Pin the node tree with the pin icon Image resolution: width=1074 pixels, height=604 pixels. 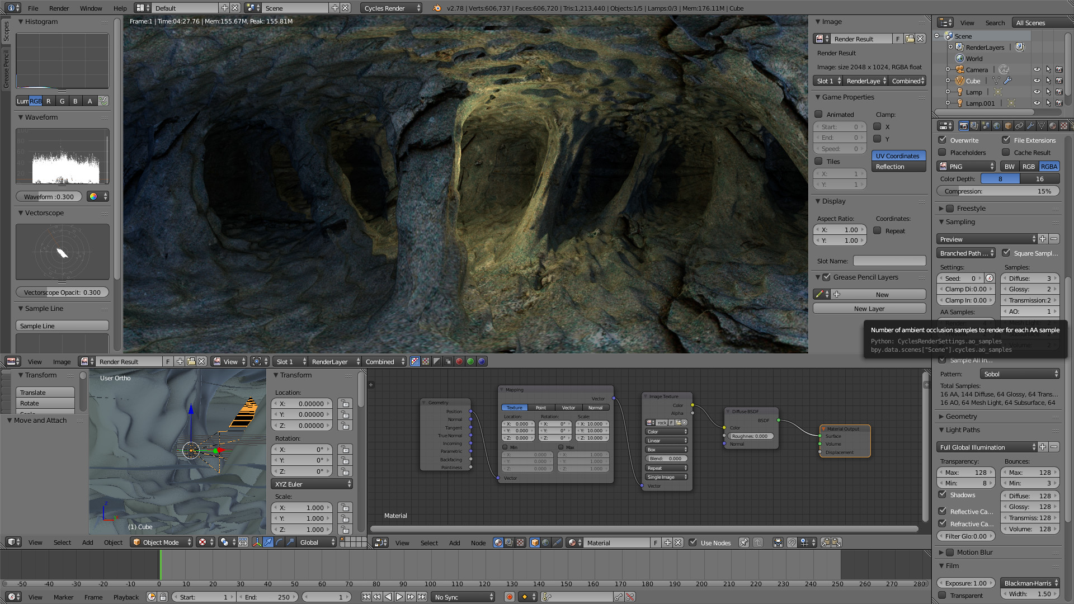pyautogui.click(x=743, y=542)
